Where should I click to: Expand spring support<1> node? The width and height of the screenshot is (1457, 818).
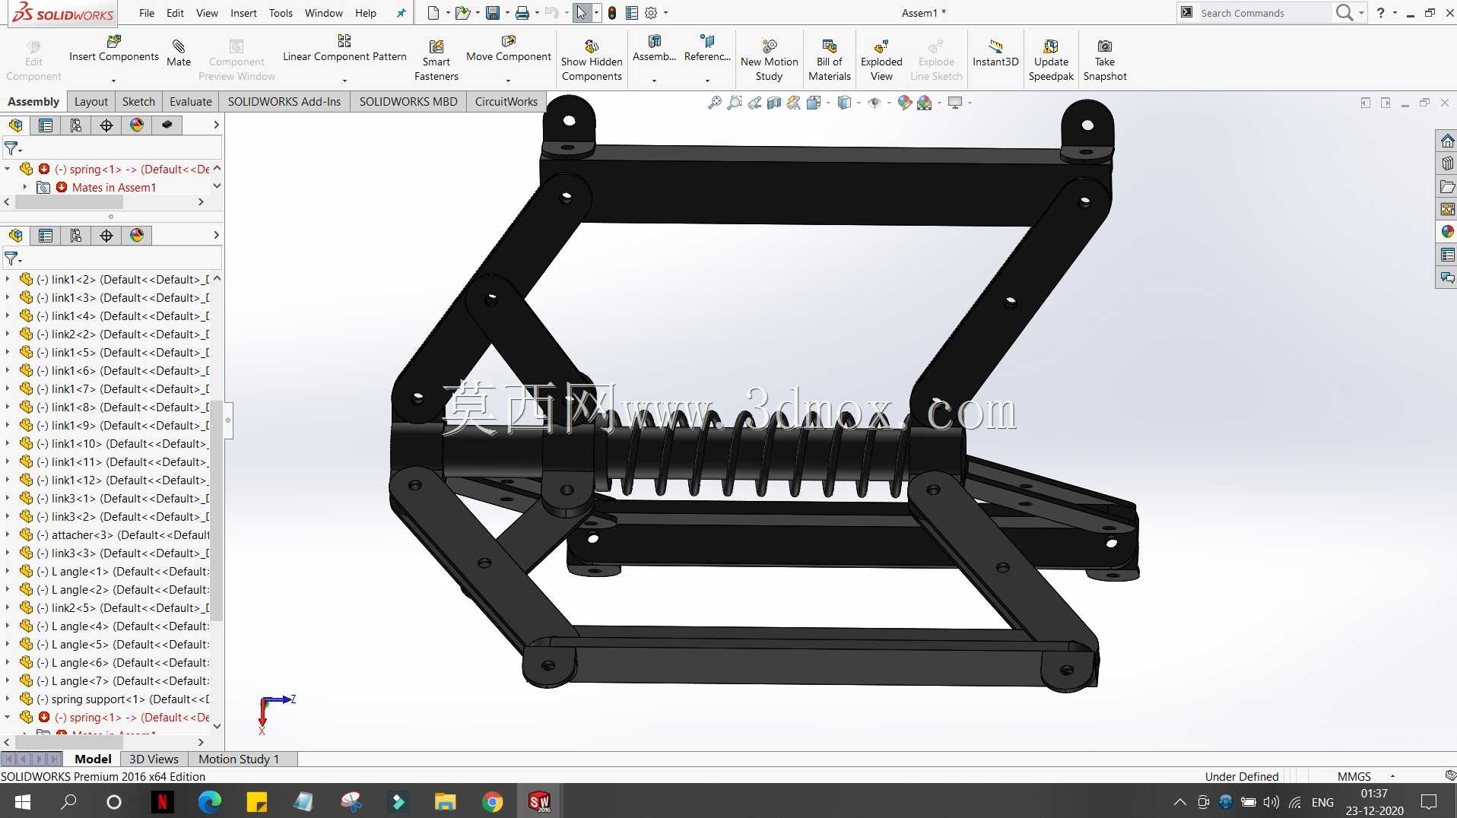[x=8, y=699]
